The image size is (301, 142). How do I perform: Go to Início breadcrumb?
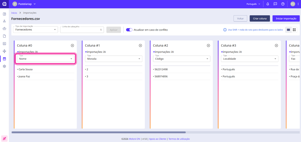(14, 13)
